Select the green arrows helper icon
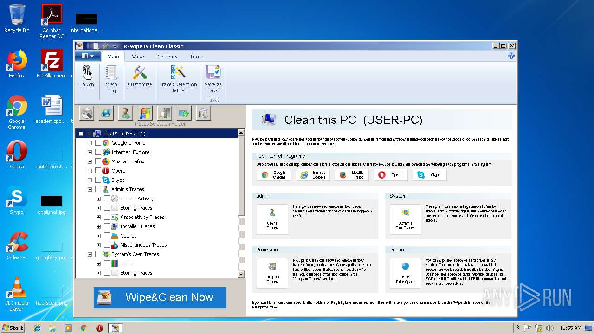 184,113
